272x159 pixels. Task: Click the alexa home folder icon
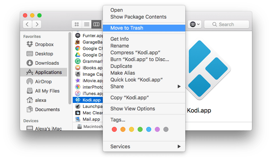30,100
